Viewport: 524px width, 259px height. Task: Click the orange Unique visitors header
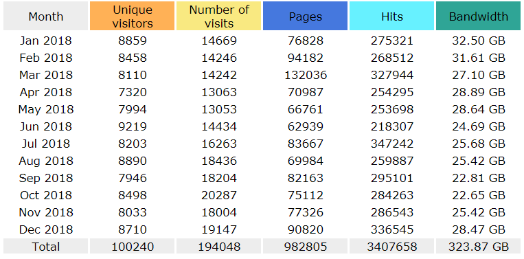[132, 16]
